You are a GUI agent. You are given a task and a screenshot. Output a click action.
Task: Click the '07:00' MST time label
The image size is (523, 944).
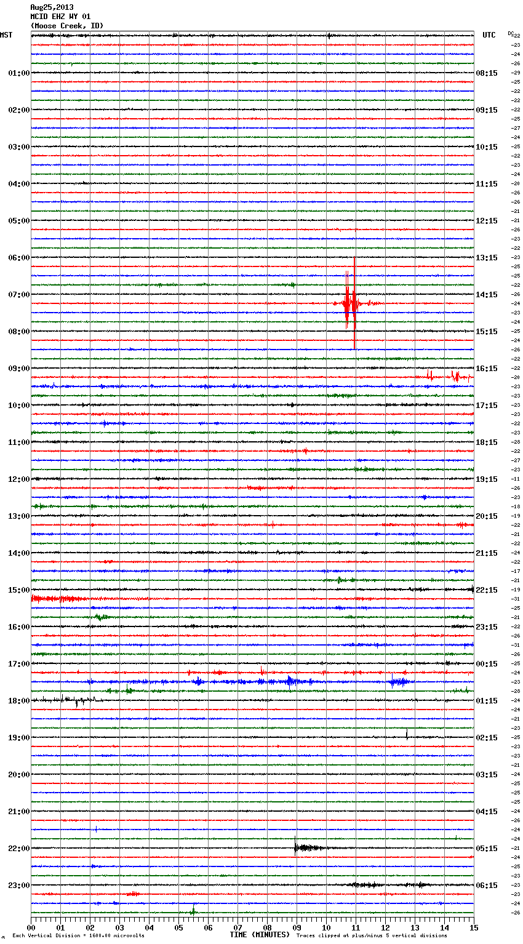point(19,295)
